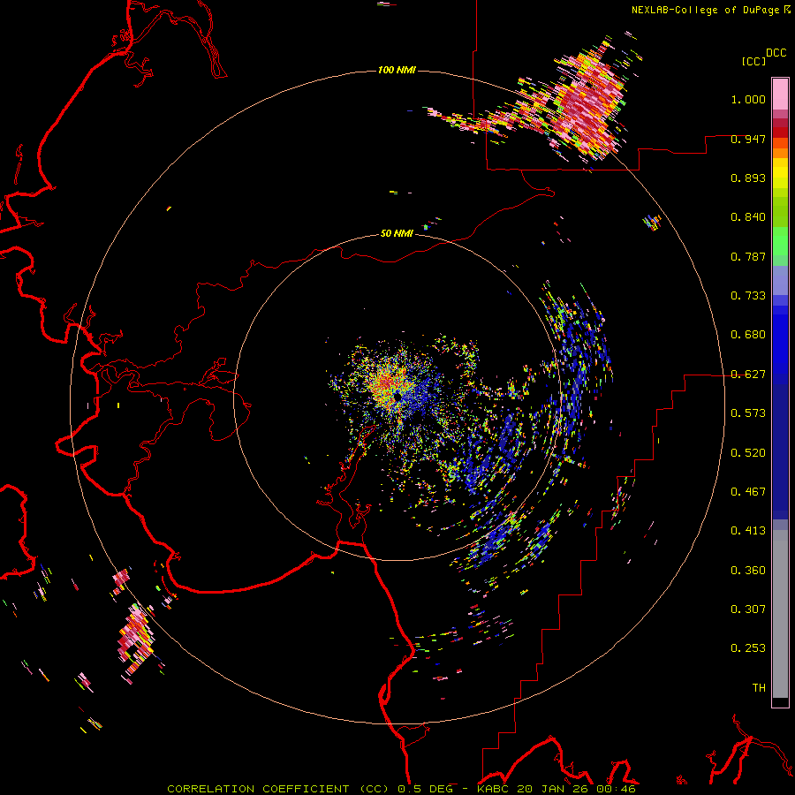
Task: Click the 0.413 scale value
Action: (748, 531)
